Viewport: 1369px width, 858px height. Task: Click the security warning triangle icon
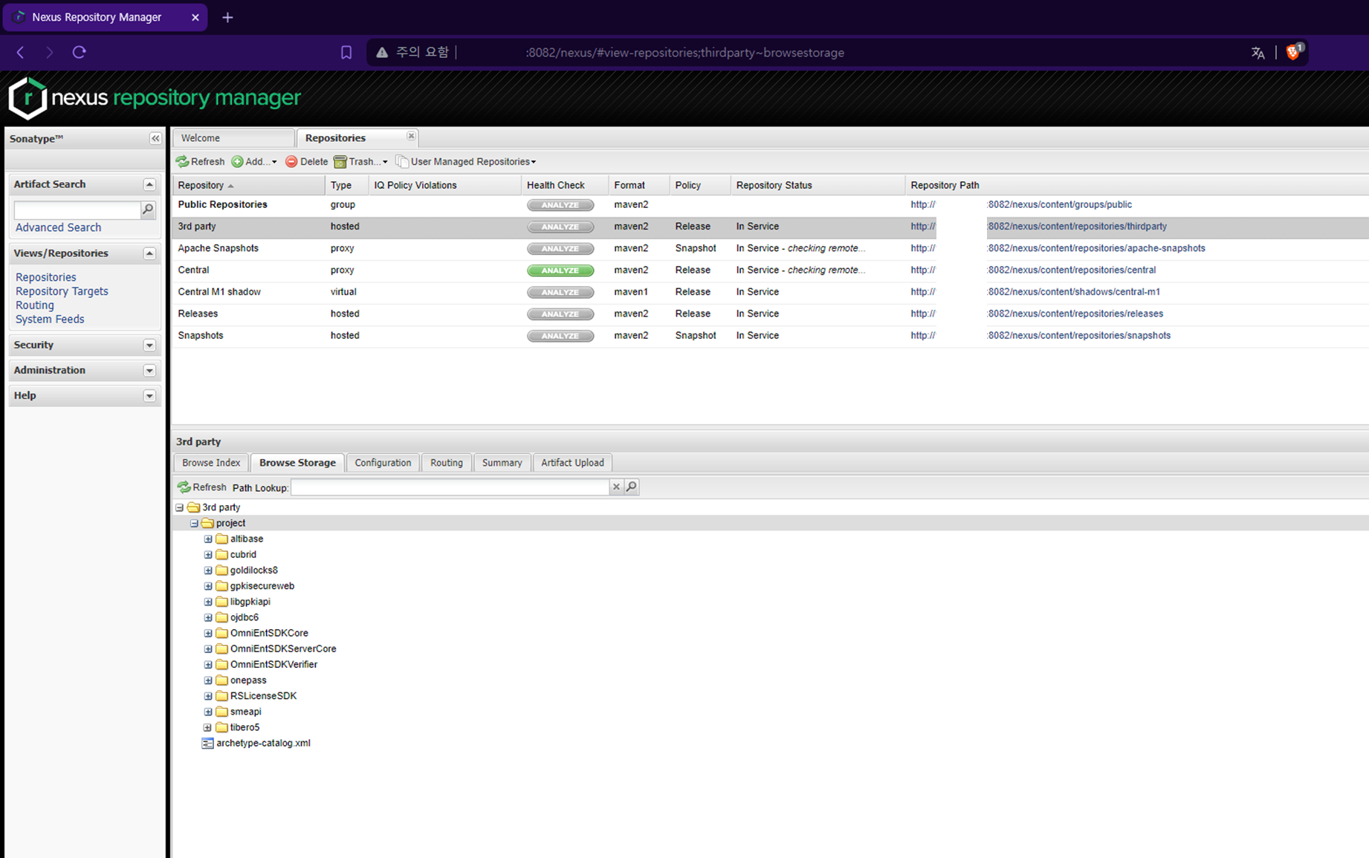[382, 52]
